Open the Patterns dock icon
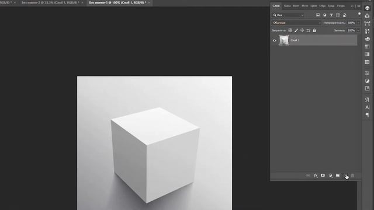Image resolution: width=374 pixels, height=210 pixels. (x=367, y=62)
